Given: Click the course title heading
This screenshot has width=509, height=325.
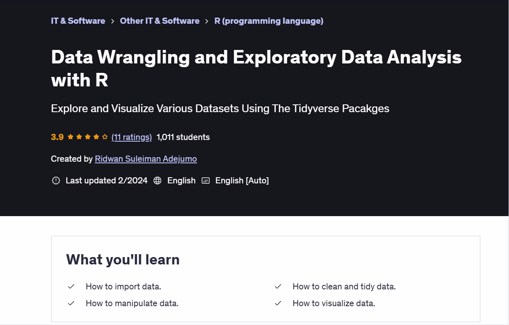Looking at the screenshot, I should 256,68.
